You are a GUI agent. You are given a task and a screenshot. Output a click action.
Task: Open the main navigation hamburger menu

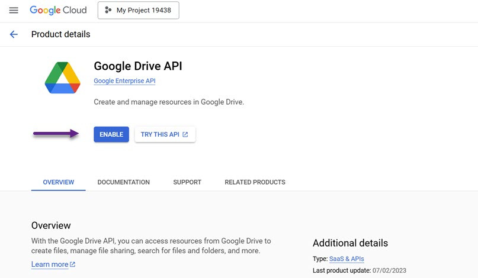(14, 11)
